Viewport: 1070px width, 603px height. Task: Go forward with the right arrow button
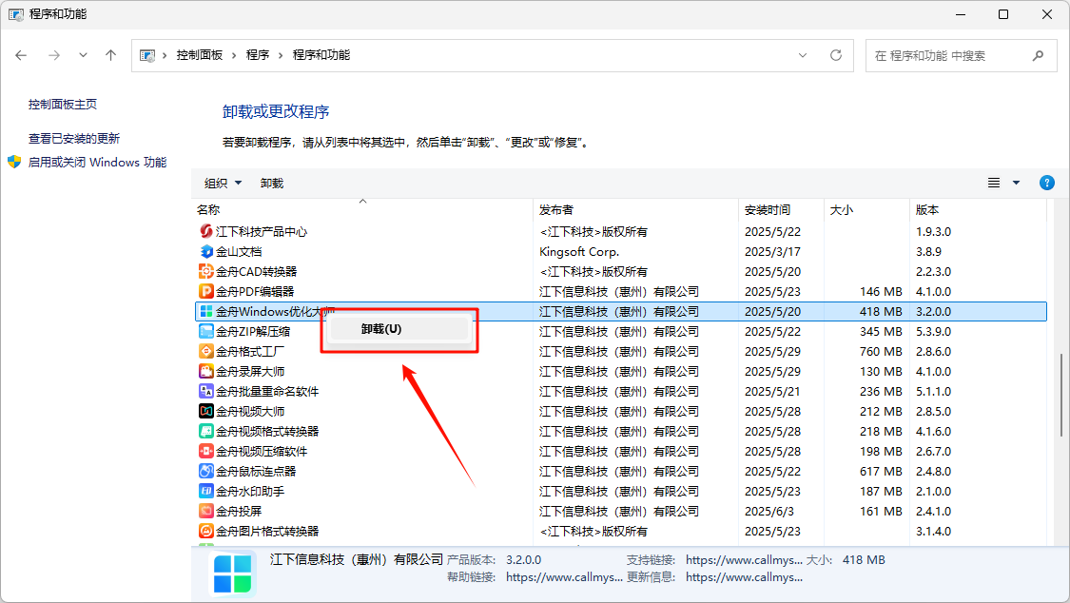tap(54, 55)
